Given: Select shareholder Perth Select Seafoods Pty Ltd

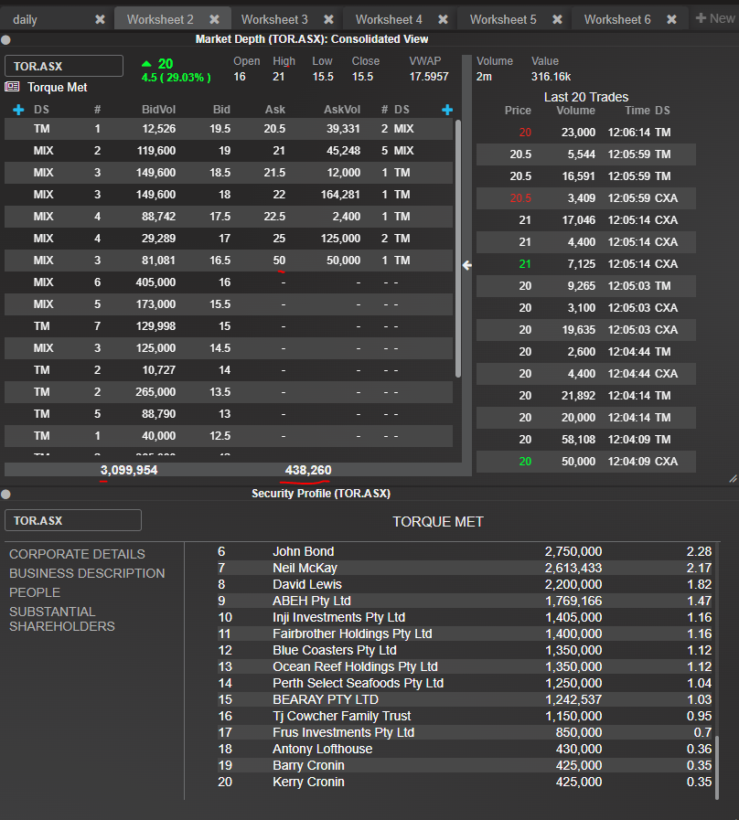Looking at the screenshot, I should click(465, 684).
